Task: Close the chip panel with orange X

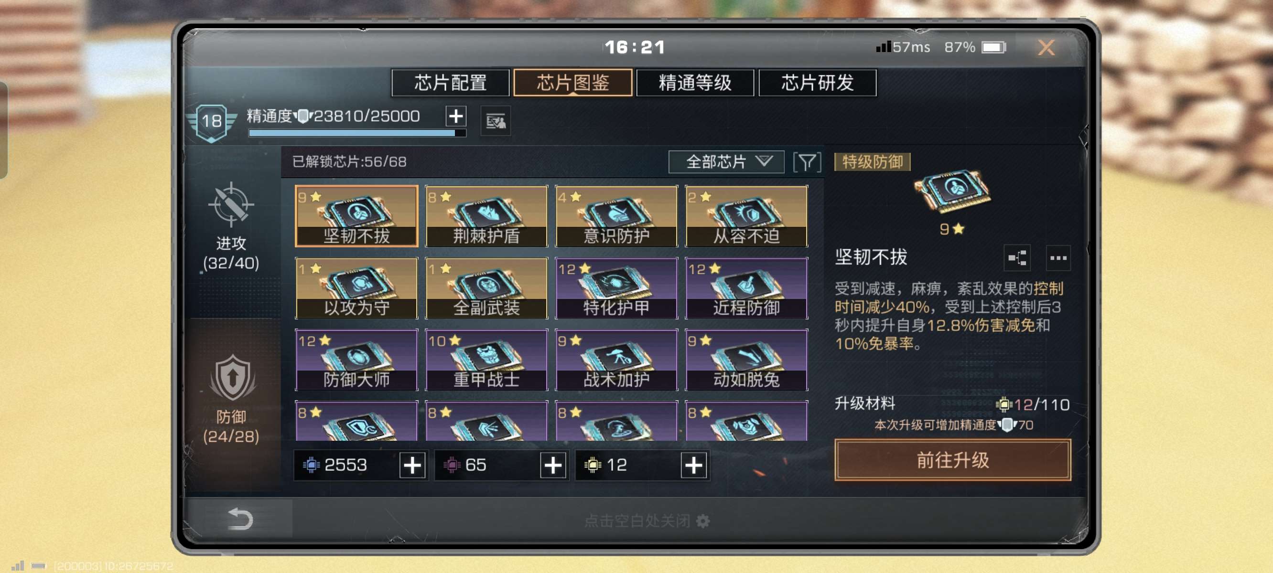Action: point(1046,48)
